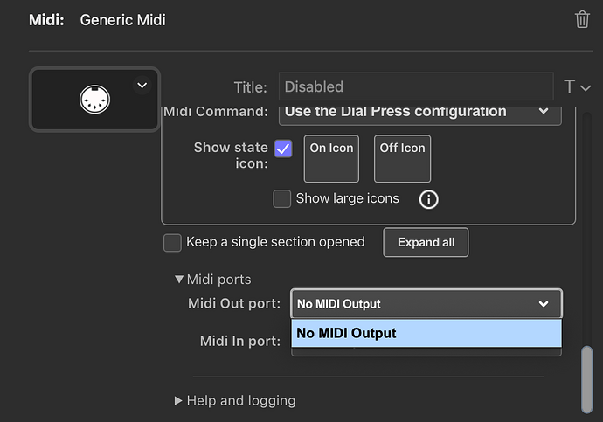Click the Midi In port label
603x422 pixels.
coord(239,341)
